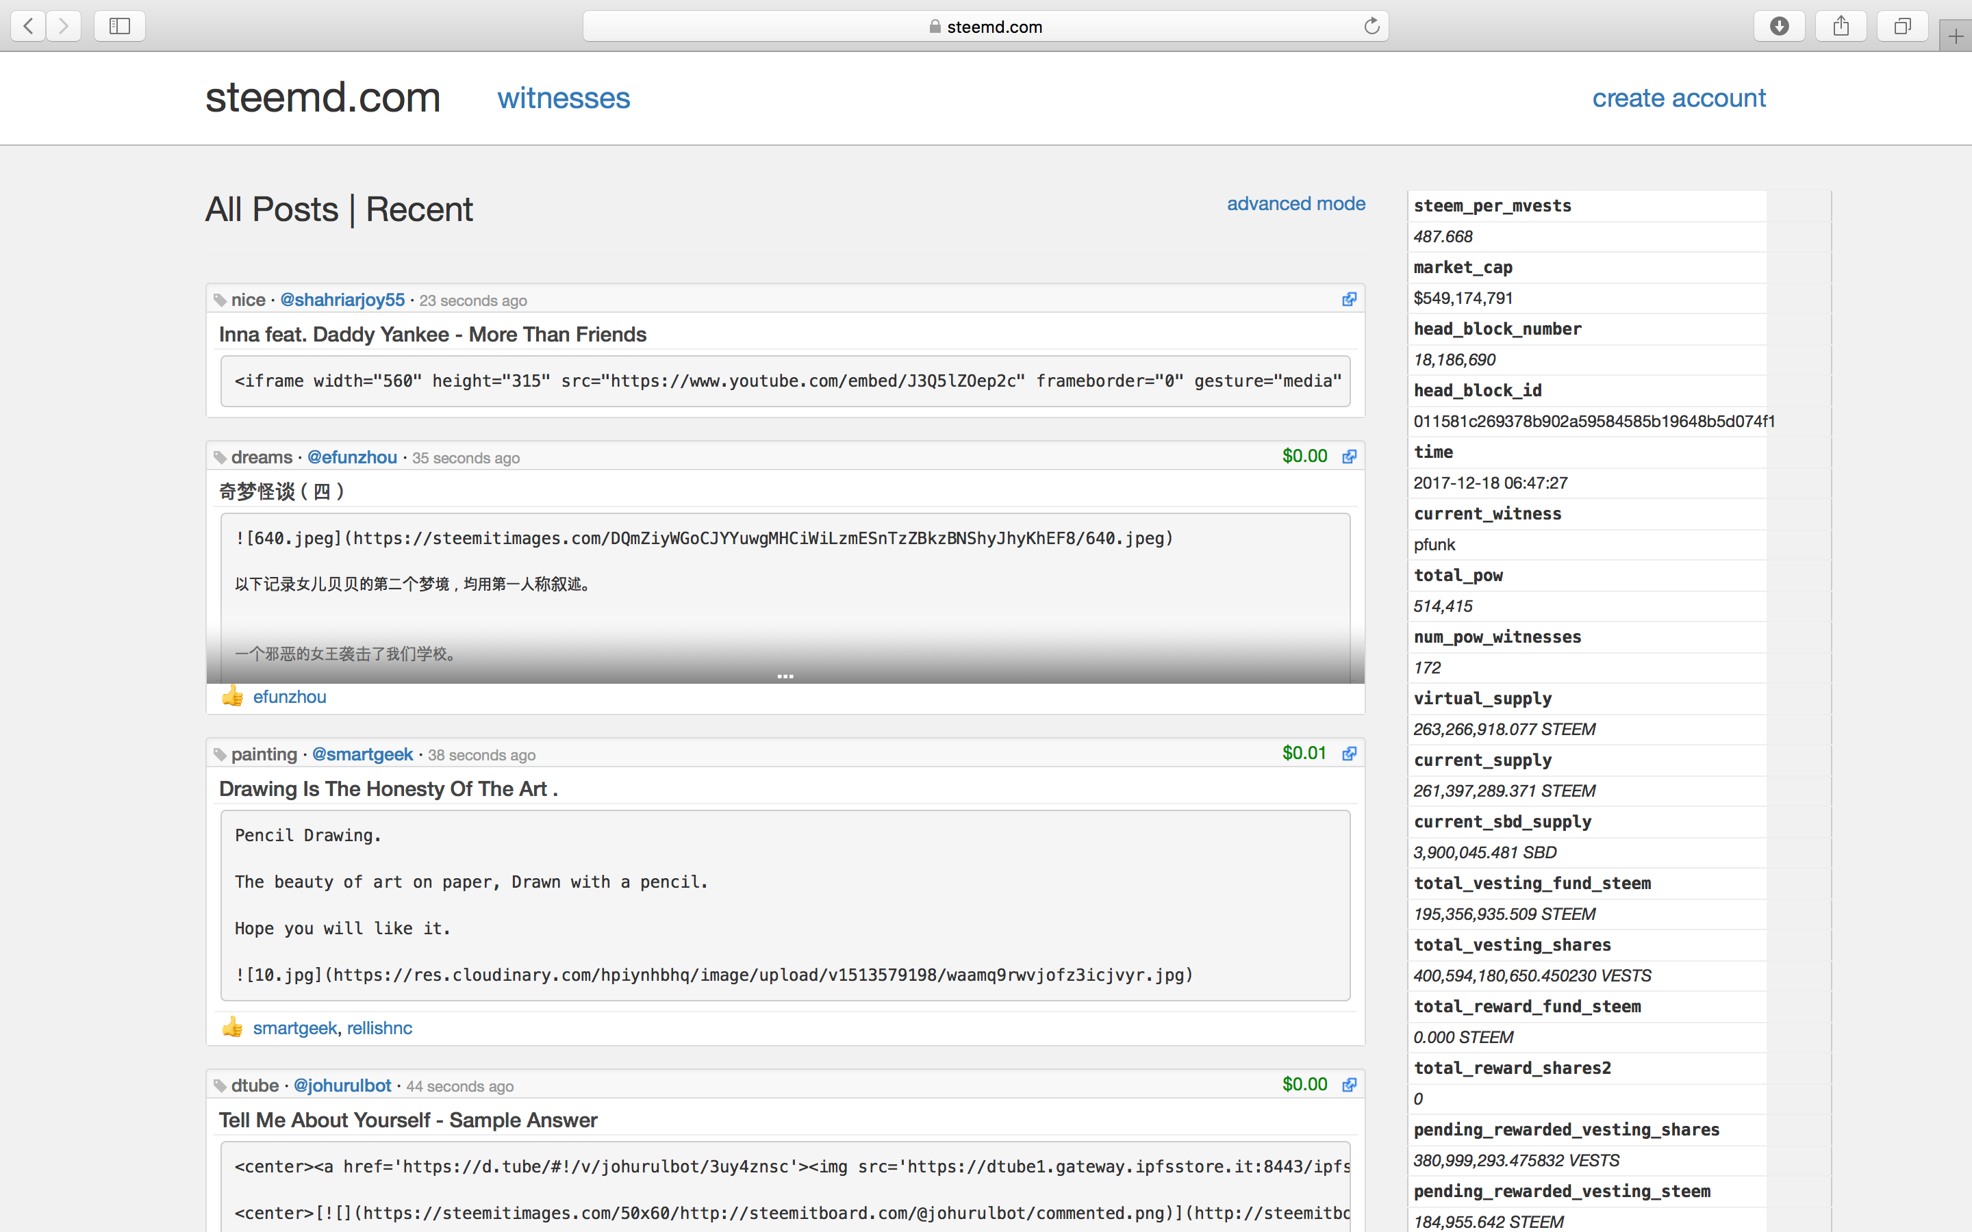
Task: Click the nice tag label
Action: click(x=249, y=300)
